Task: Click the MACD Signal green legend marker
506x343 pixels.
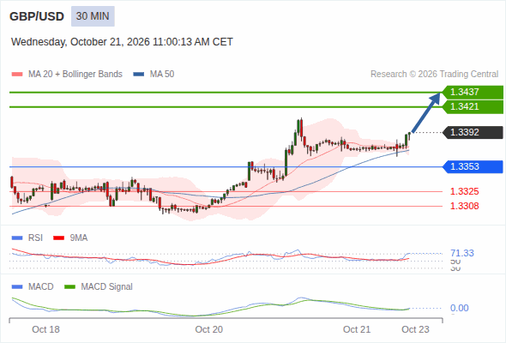Action: (69, 286)
